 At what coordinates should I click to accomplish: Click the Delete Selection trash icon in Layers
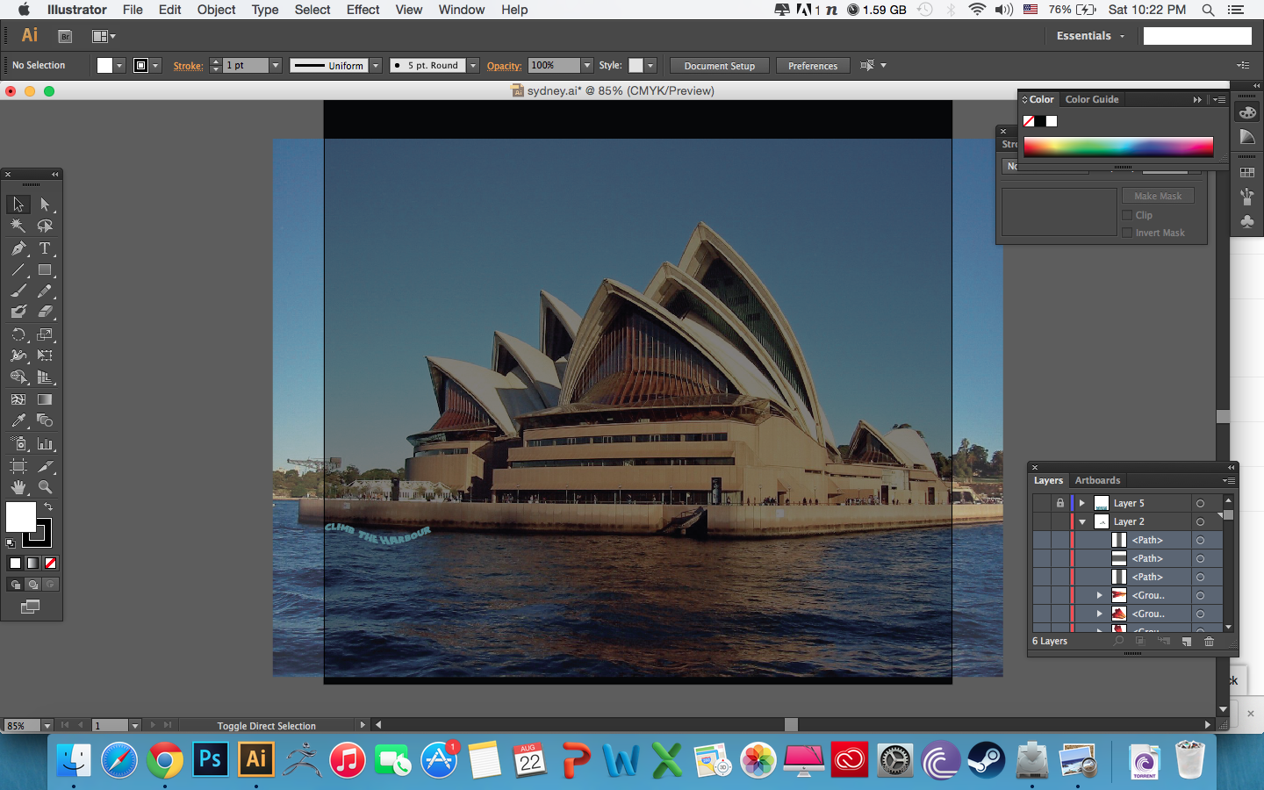[1209, 642]
